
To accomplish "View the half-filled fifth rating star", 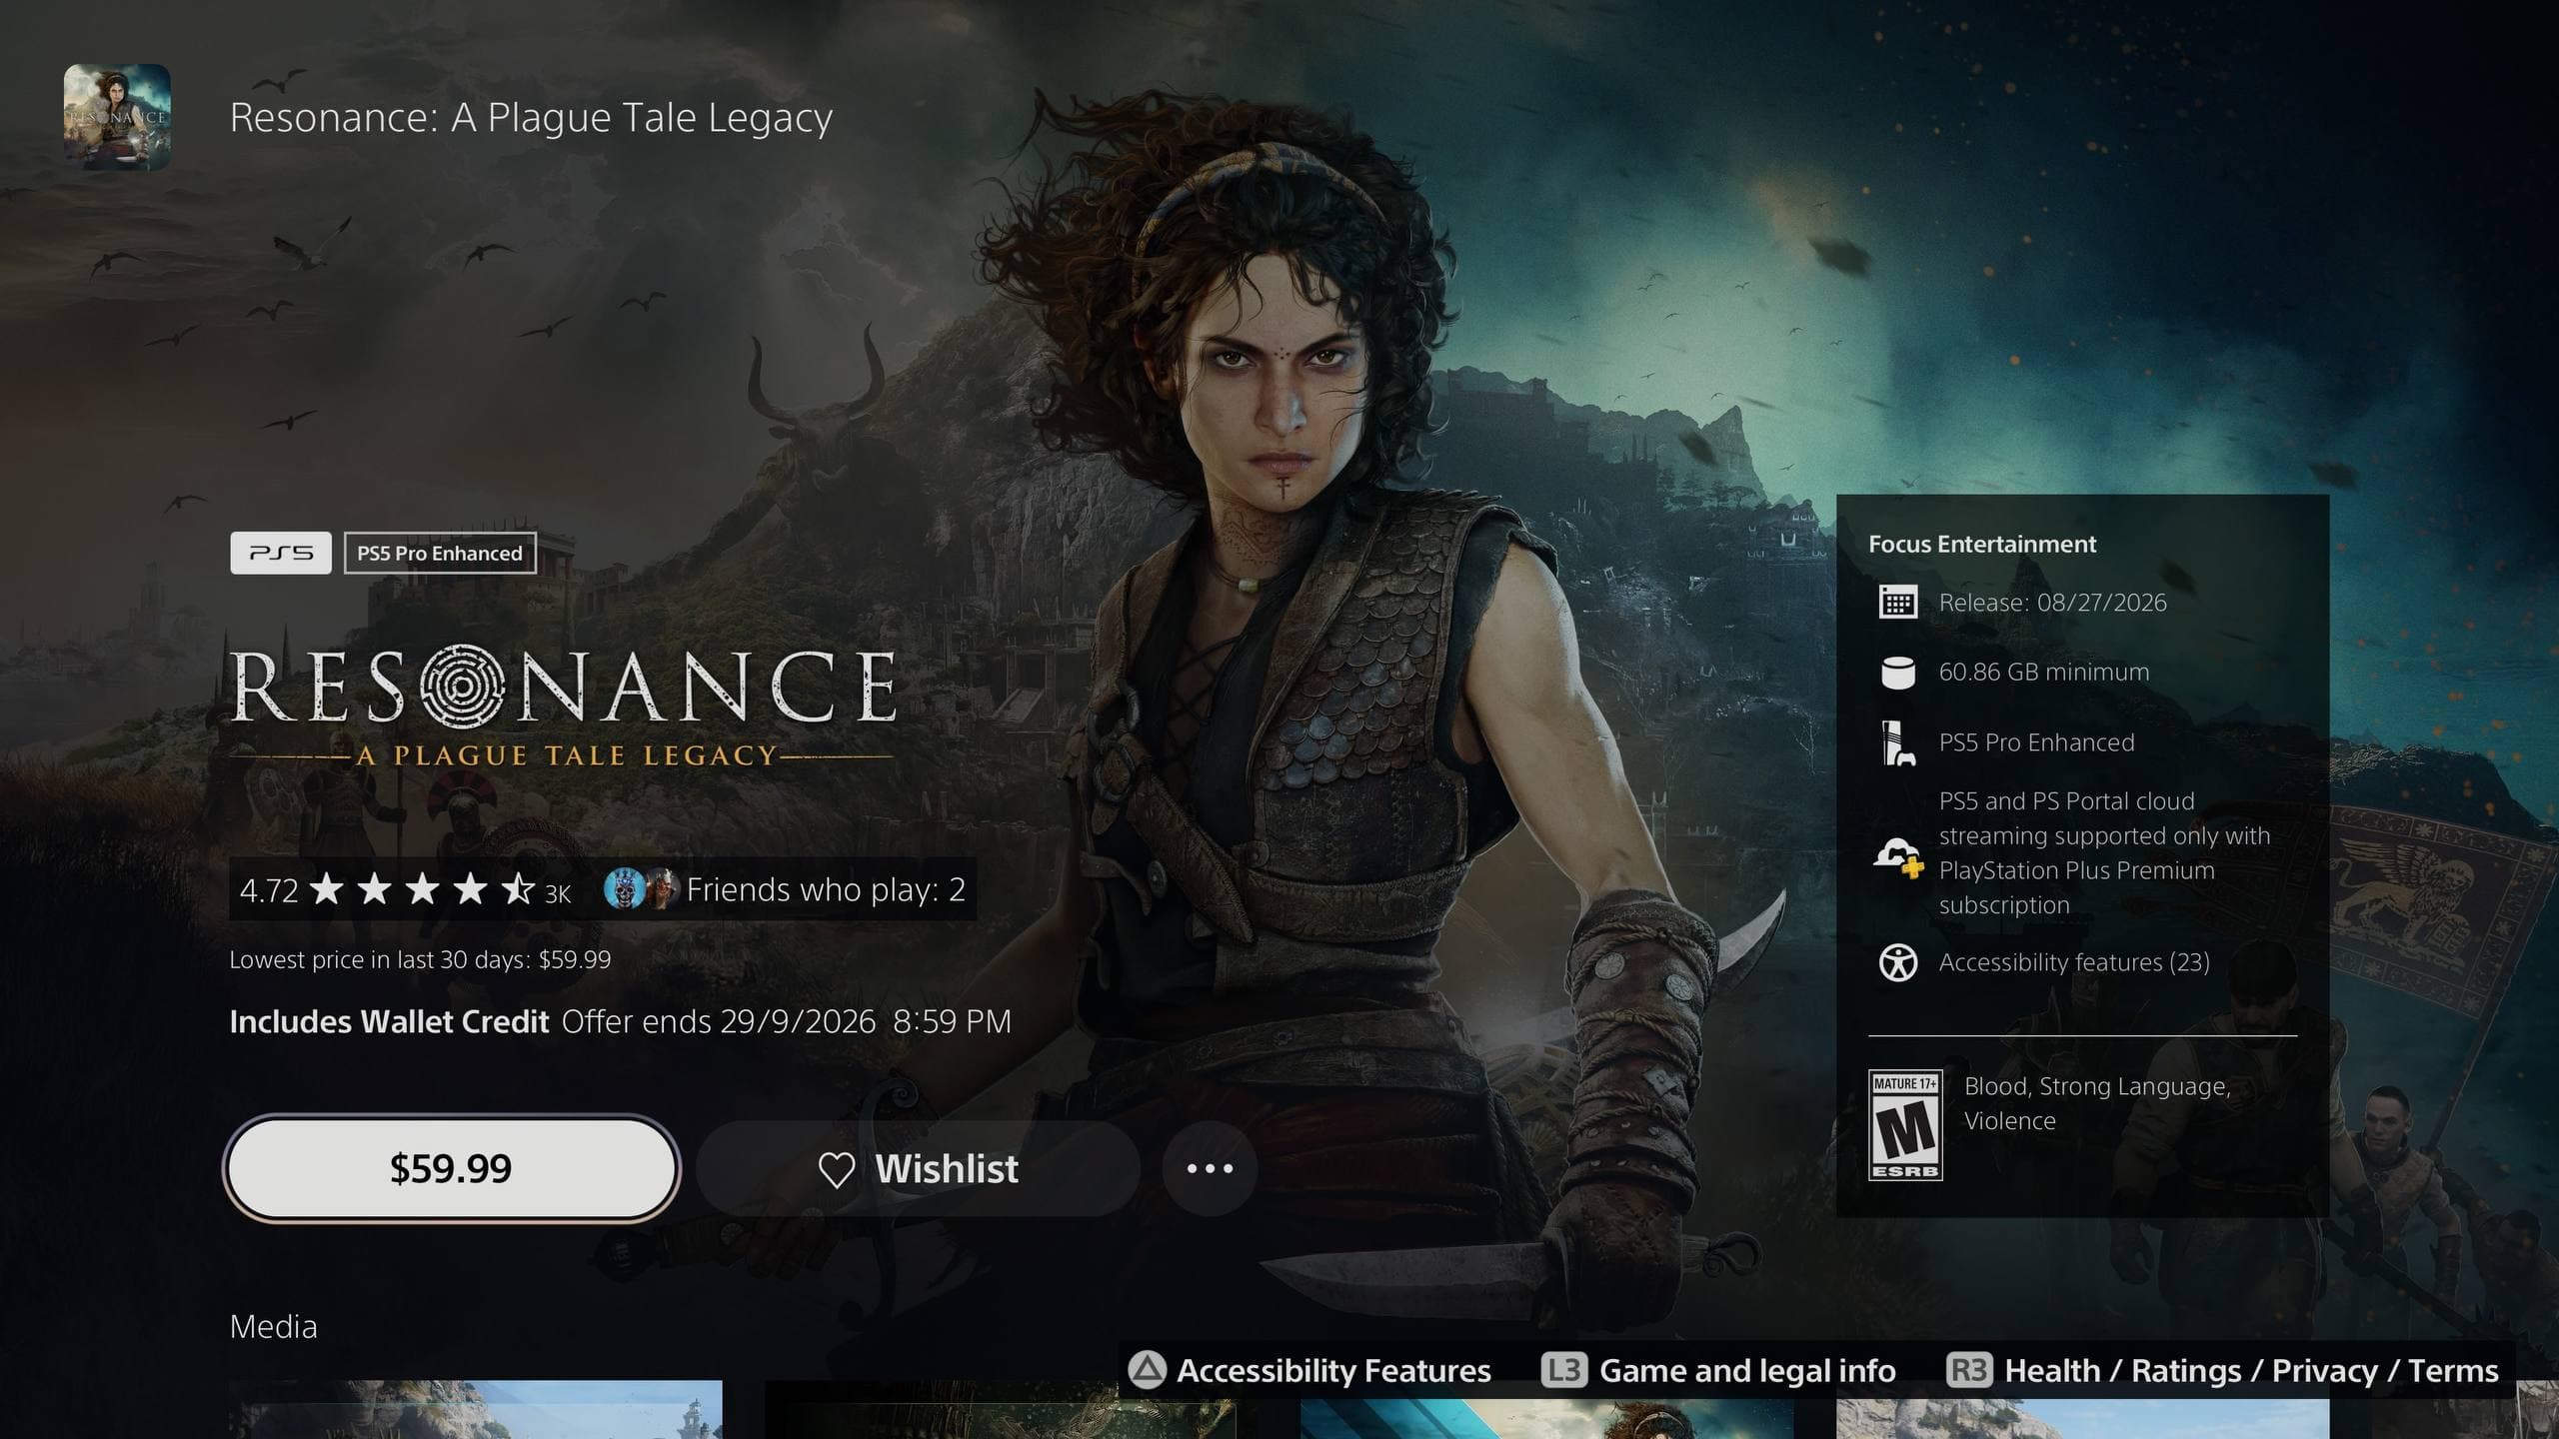I will pos(518,888).
